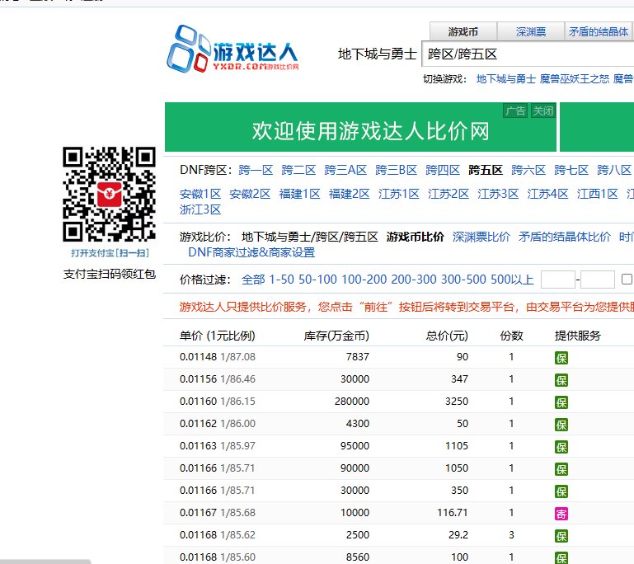The height and width of the screenshot is (564, 634).
Task: Filter prices by 50-100 range
Action: click(317, 280)
